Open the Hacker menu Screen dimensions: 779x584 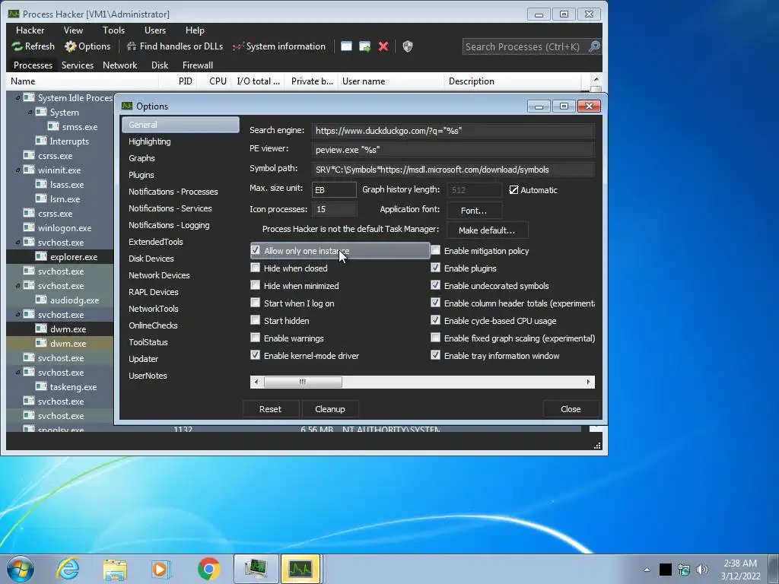(30, 30)
